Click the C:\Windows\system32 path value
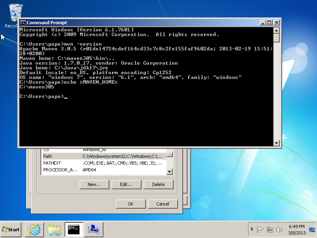The image size is (317, 238). (122, 156)
